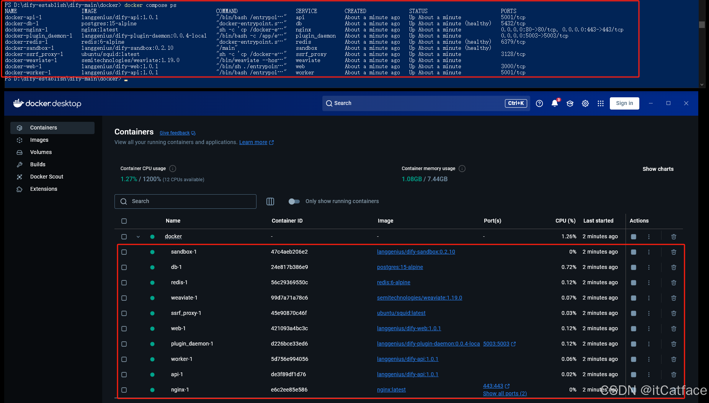
Task: Open port 5003:5003 link
Action: tap(499, 344)
